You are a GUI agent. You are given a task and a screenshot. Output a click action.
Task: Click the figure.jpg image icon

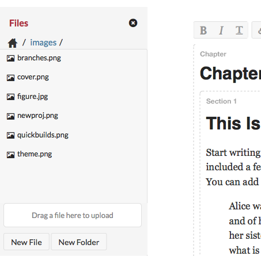10,97
